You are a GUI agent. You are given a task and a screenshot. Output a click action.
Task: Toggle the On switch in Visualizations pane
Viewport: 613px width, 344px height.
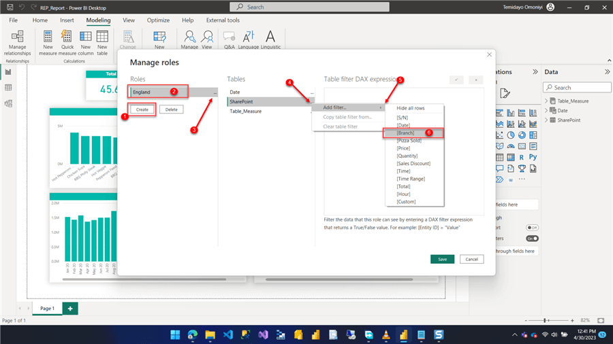pos(532,239)
